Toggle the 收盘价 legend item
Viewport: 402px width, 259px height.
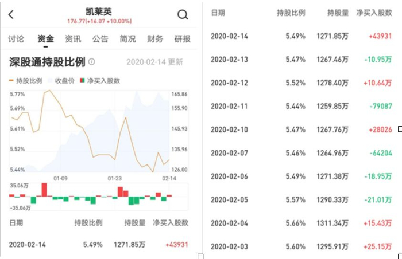(x=61, y=81)
